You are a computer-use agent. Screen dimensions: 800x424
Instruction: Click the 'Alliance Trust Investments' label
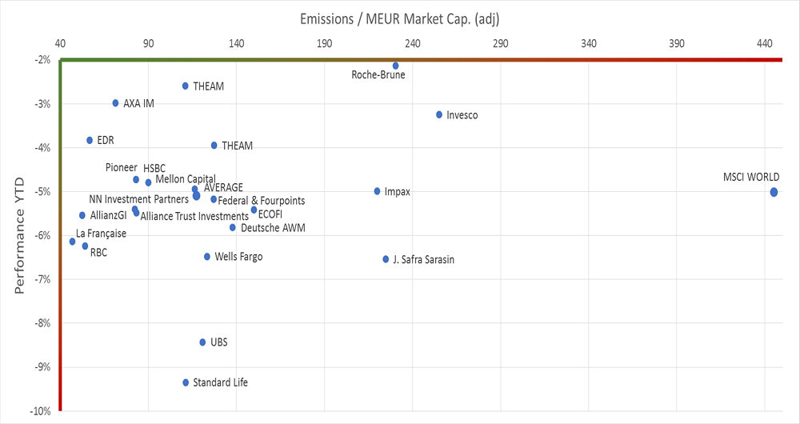(x=194, y=216)
